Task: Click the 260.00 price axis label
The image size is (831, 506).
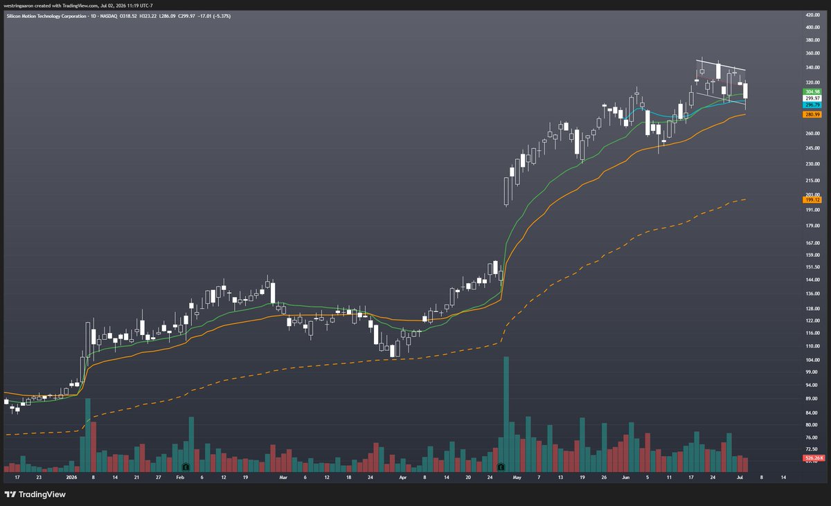Action: (x=812, y=134)
